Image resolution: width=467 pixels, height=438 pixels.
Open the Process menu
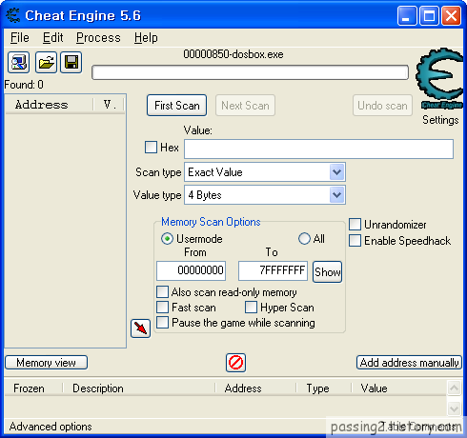[98, 38]
